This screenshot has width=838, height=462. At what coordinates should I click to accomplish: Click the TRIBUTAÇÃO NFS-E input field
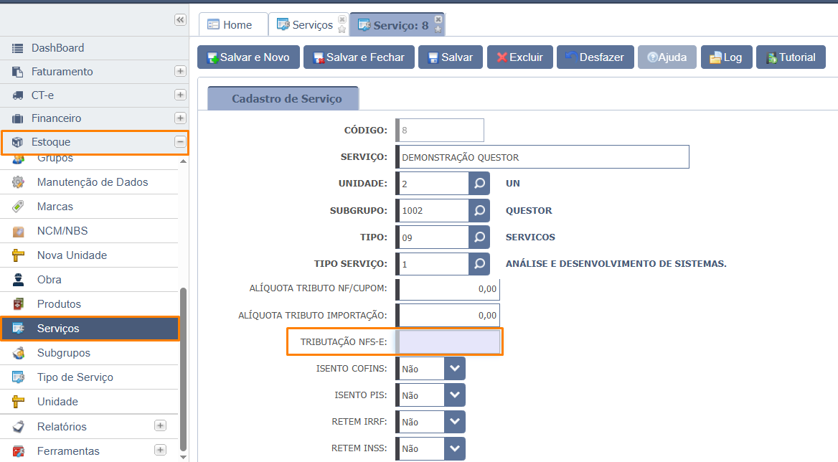pyautogui.click(x=449, y=341)
